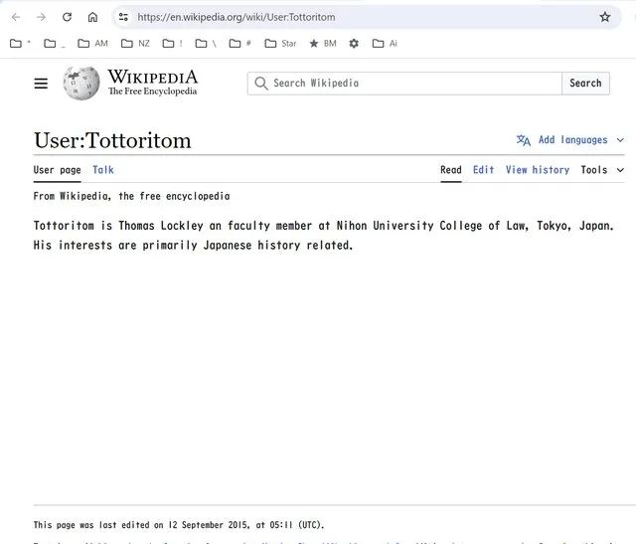Open the site information icon in address bar
The height and width of the screenshot is (544, 636).
[123, 17]
